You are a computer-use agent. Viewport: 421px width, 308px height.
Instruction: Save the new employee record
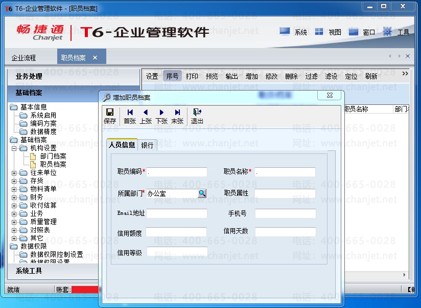click(109, 116)
